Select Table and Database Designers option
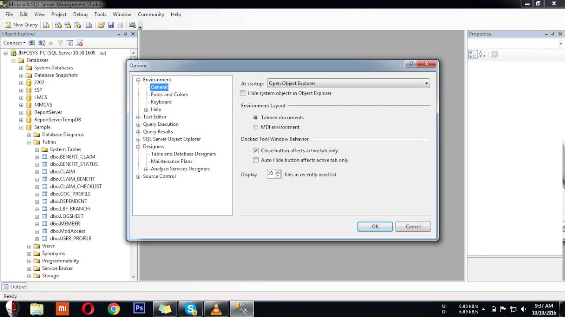 (x=183, y=154)
